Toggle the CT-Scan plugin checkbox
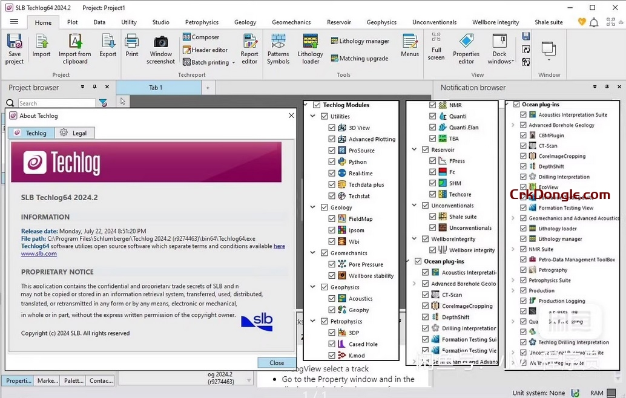Viewport: 626px width, 398px height. click(x=522, y=145)
